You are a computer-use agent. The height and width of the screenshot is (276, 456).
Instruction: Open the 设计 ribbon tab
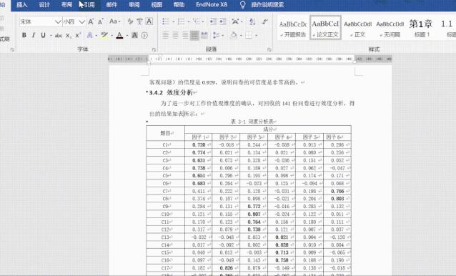tap(44, 5)
